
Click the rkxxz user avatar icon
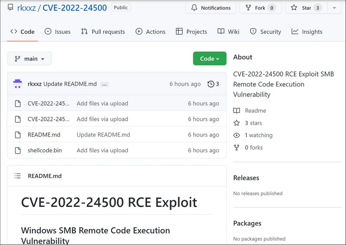coord(17,84)
